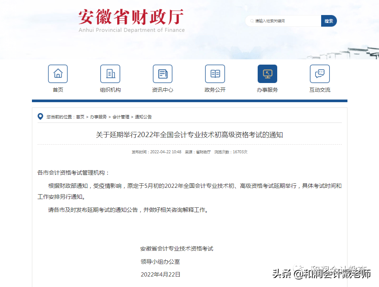Click the 政务公开 grid icon
Screen dimensions: 379x287
[x=214, y=74]
